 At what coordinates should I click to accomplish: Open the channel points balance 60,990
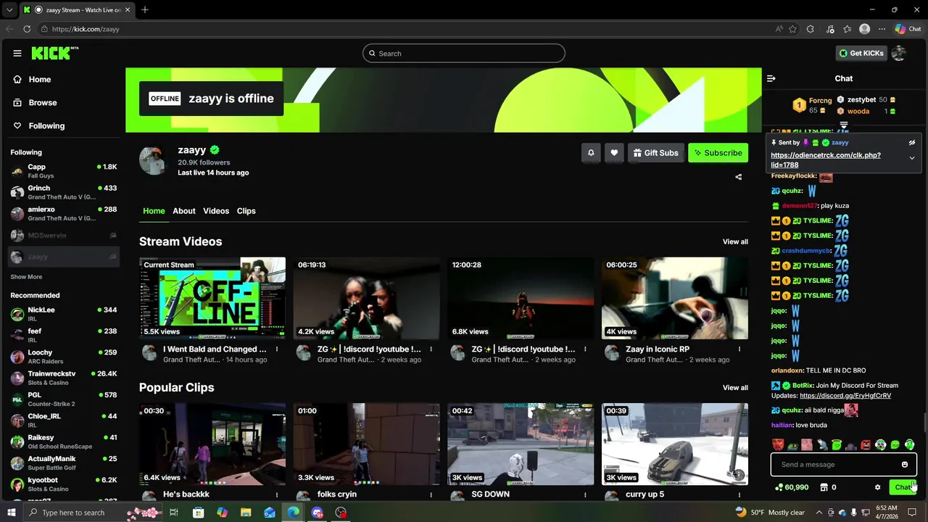tap(791, 488)
